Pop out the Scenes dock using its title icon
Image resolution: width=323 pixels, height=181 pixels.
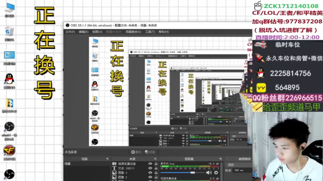pos(107,159)
